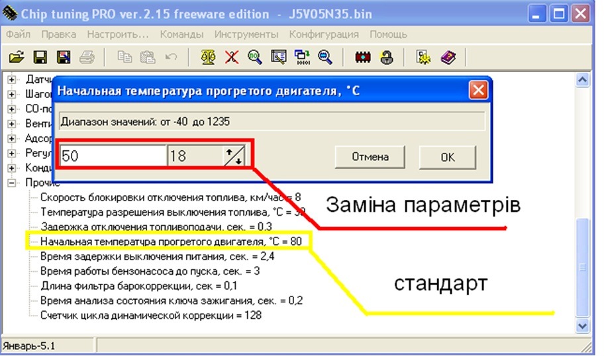The height and width of the screenshot is (356, 606).
Task: Select Температура разрешения выключения топлива row
Action: coord(173,212)
